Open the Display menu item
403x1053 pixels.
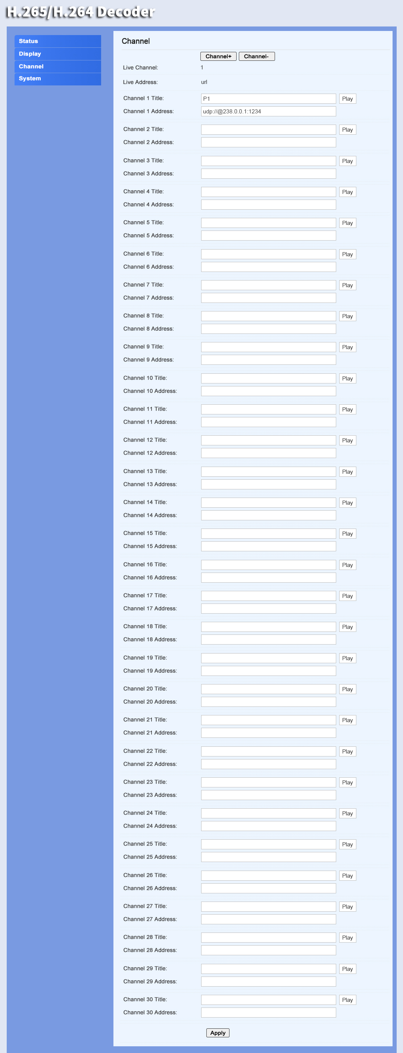point(57,54)
